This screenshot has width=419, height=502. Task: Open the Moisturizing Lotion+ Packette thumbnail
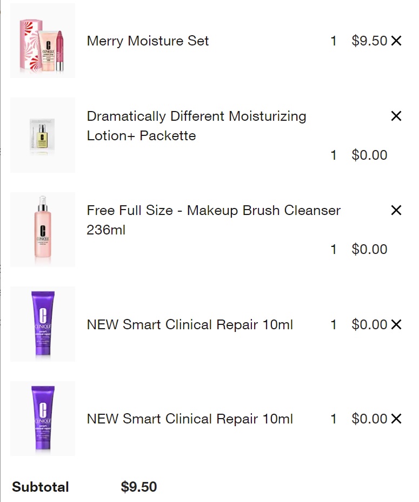(x=43, y=135)
